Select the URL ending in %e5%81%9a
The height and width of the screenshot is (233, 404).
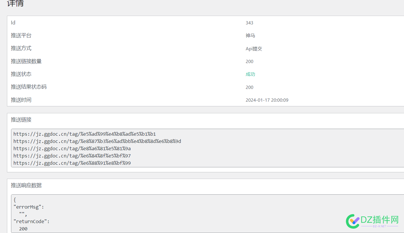coord(72,148)
